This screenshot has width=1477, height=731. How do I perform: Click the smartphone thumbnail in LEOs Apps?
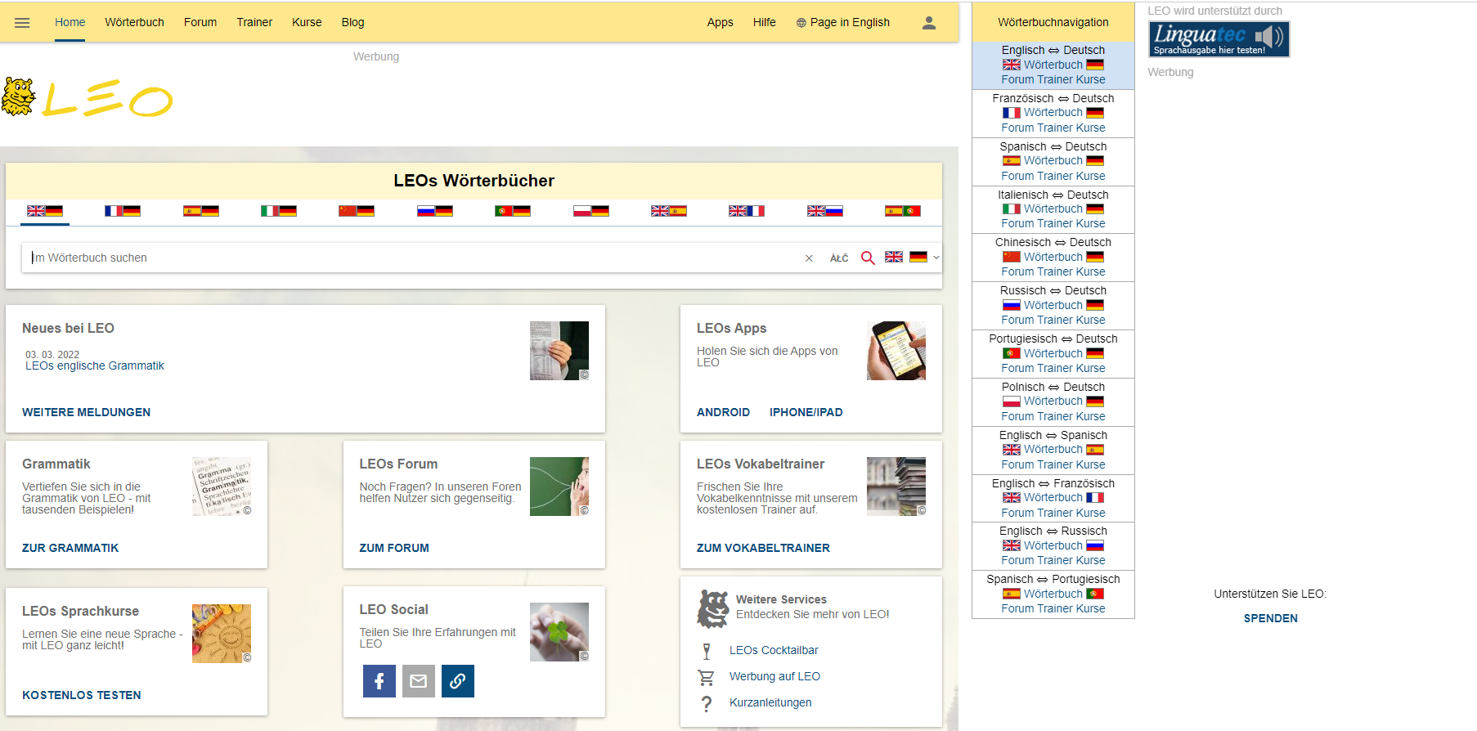896,351
